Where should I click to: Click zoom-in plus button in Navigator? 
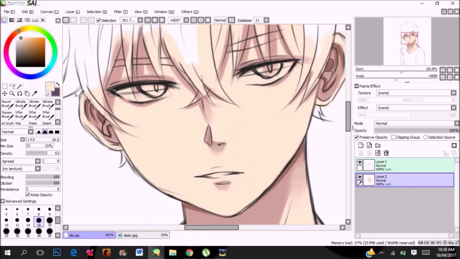tap(450, 70)
